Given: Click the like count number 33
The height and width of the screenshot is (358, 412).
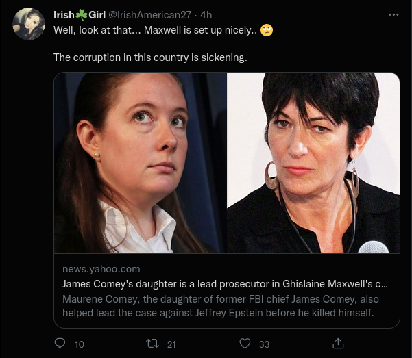Looking at the screenshot, I should [264, 344].
